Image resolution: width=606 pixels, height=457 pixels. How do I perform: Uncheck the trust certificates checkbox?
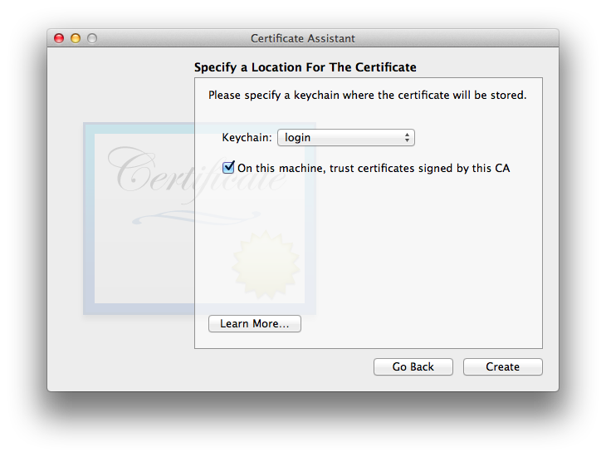pos(228,167)
